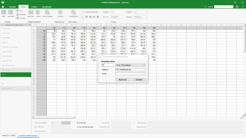Image resolution: width=246 pixels, height=138 pixels.
Task: Select the Preisliste Rollladenpanzer bottom tab
Action: click(28, 136)
